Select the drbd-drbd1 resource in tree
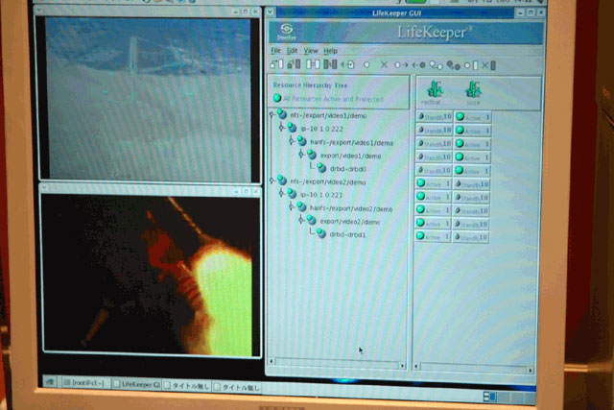Screen dimensions: 614x410 (x=349, y=234)
